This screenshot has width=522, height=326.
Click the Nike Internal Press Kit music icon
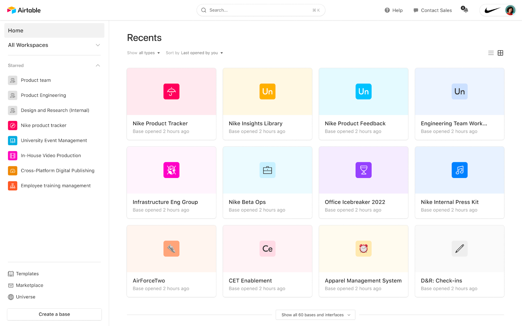click(x=460, y=170)
